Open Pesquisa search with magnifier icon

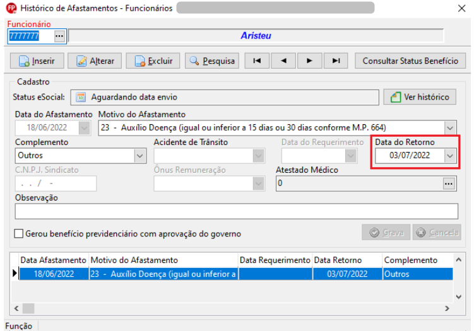coord(212,61)
